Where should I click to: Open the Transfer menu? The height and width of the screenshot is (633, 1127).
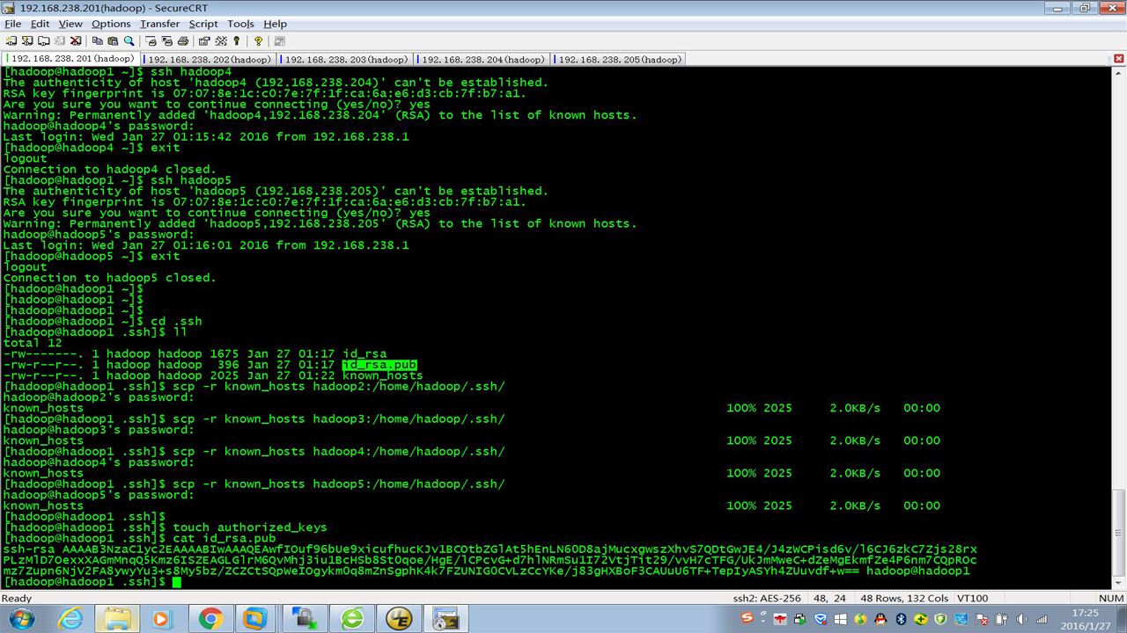coord(159,24)
